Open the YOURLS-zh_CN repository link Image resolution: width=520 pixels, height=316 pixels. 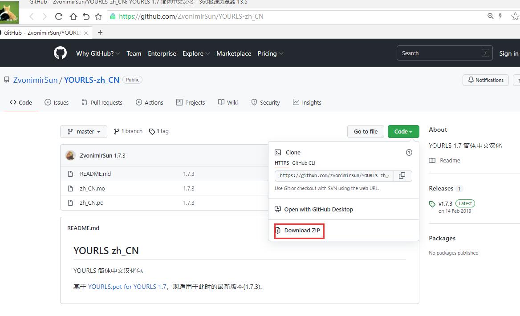tap(92, 80)
